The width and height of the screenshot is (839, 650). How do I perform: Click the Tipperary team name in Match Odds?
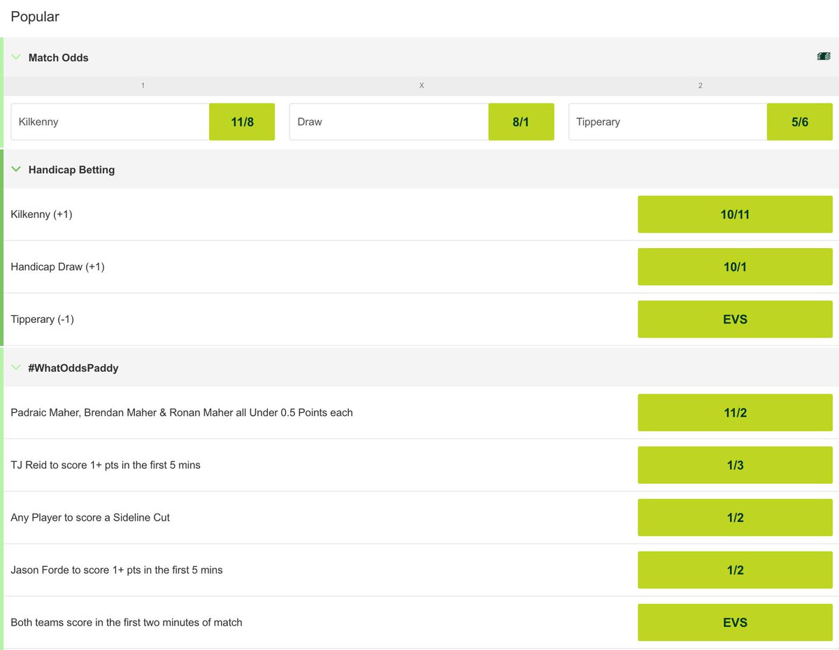pyautogui.click(x=598, y=122)
